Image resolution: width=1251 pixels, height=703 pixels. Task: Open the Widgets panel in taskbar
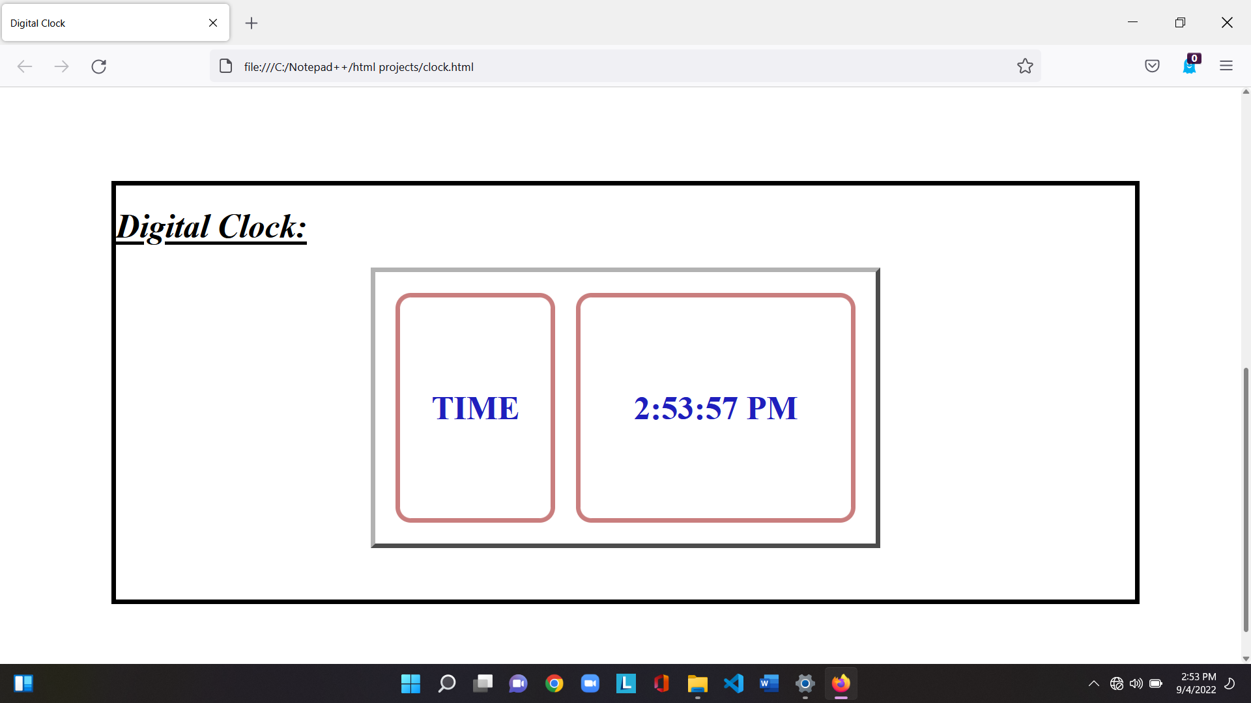(24, 683)
